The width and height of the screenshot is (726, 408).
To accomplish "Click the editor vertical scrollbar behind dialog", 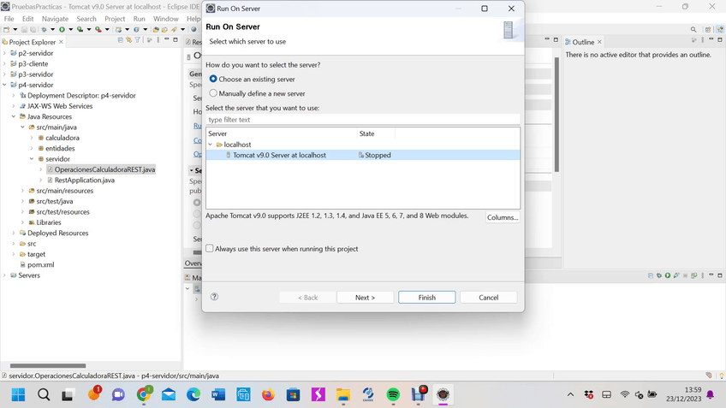I will [556, 114].
